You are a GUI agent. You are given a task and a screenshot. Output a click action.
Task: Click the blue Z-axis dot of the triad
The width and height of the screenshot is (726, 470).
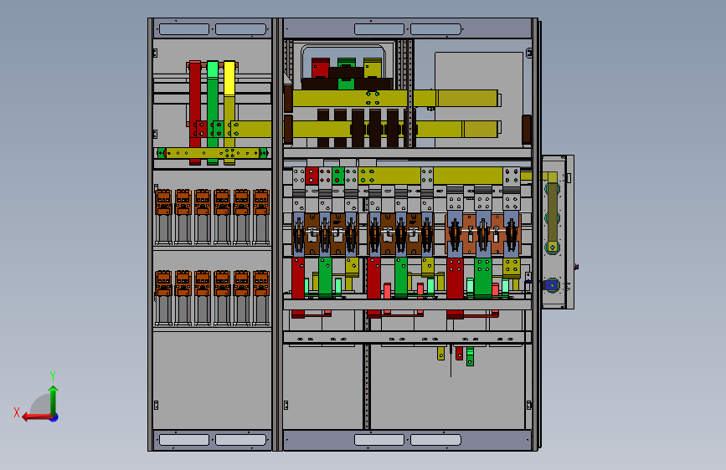54,417
